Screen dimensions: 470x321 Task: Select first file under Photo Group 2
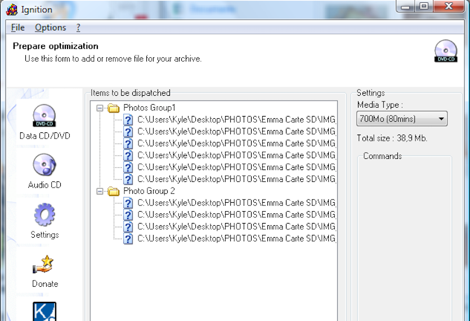click(236, 203)
